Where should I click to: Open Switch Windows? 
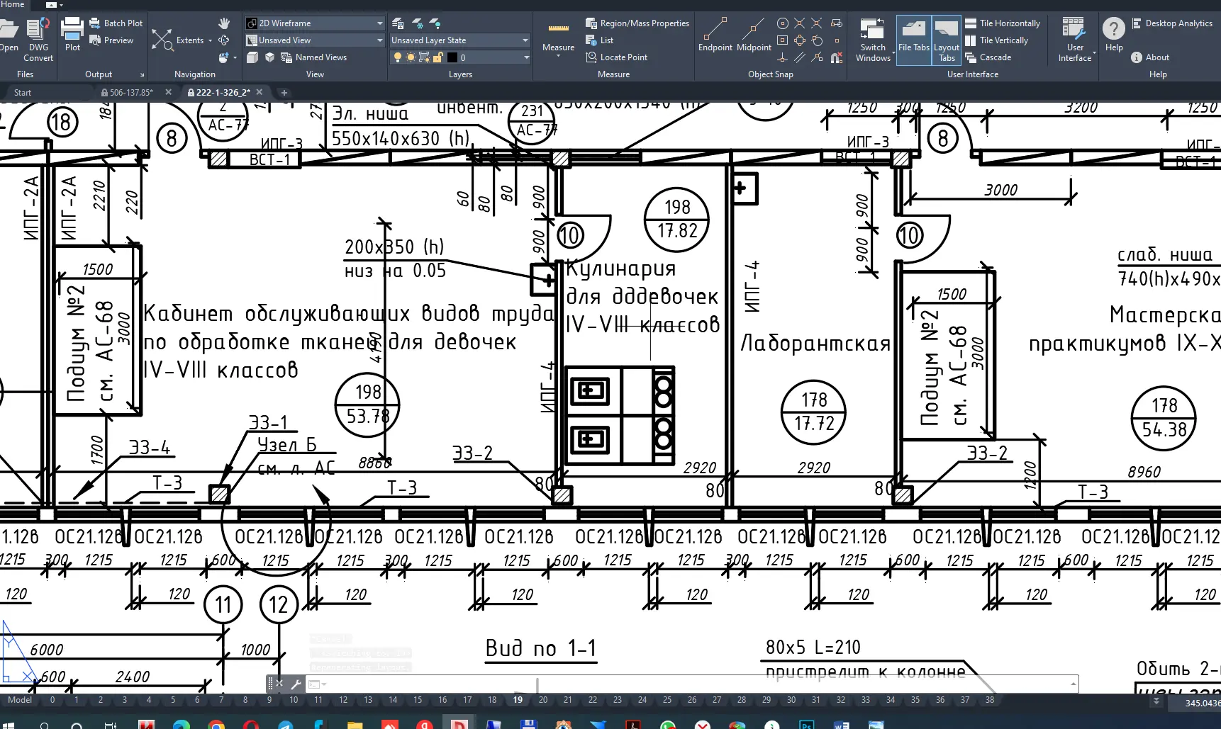coord(873,40)
